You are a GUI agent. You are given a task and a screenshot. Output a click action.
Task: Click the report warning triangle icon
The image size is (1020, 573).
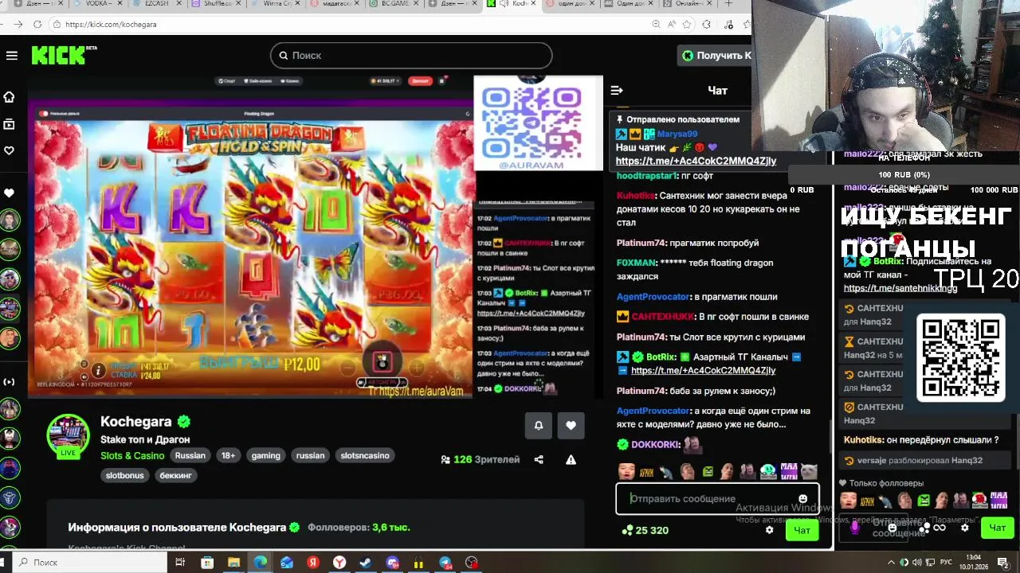[571, 459]
